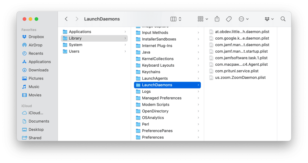Screen dimensions: 308x163
Task: Select the System folder in first column
Action: tap(76, 45)
